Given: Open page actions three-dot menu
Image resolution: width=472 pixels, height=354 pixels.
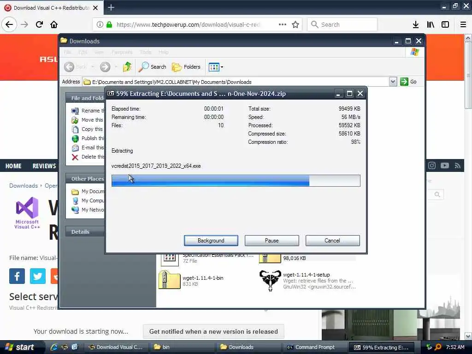Looking at the screenshot, I should click(x=283, y=24).
